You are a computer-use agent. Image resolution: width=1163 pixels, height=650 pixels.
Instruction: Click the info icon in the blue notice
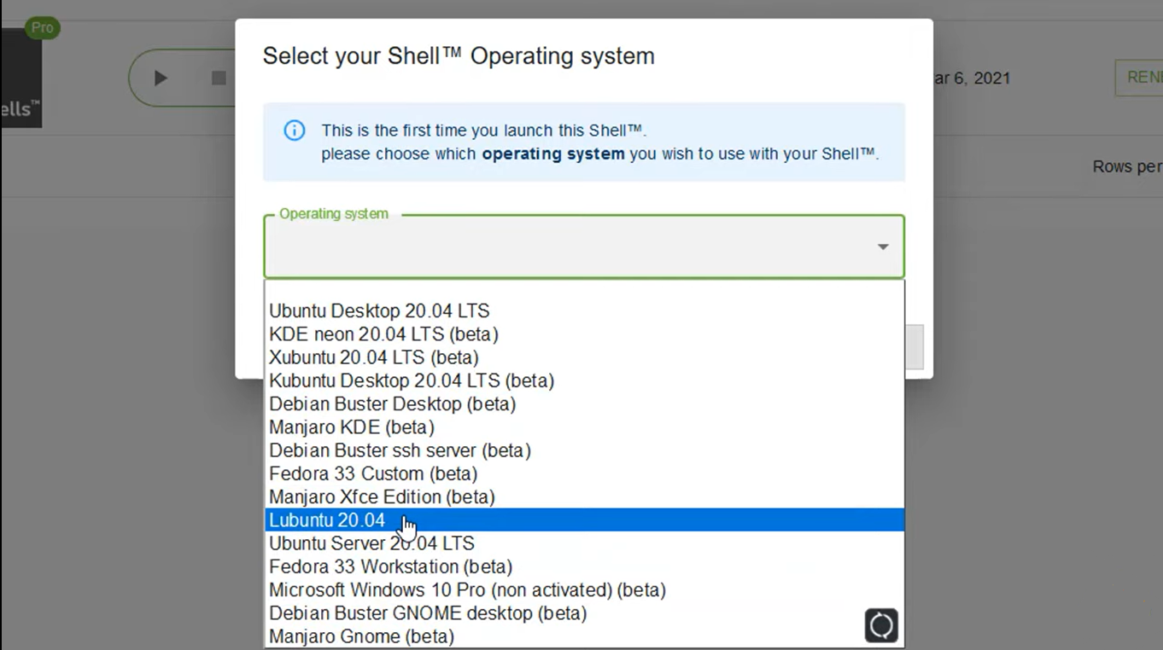click(x=295, y=130)
